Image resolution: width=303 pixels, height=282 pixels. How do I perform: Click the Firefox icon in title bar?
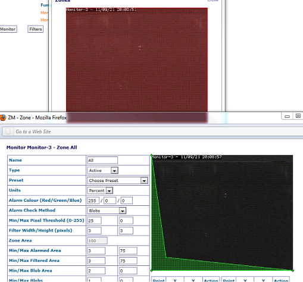[x=3, y=118]
